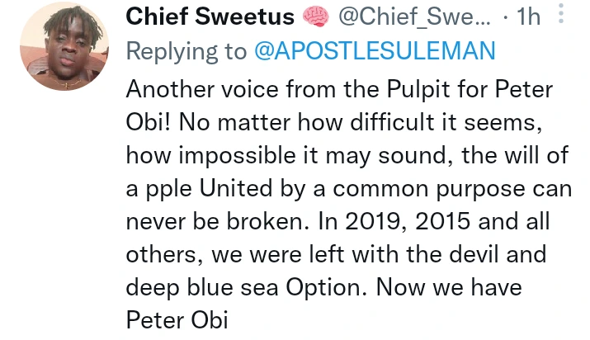Visit the @APOSTLESULEMAN mention link

tap(374, 50)
